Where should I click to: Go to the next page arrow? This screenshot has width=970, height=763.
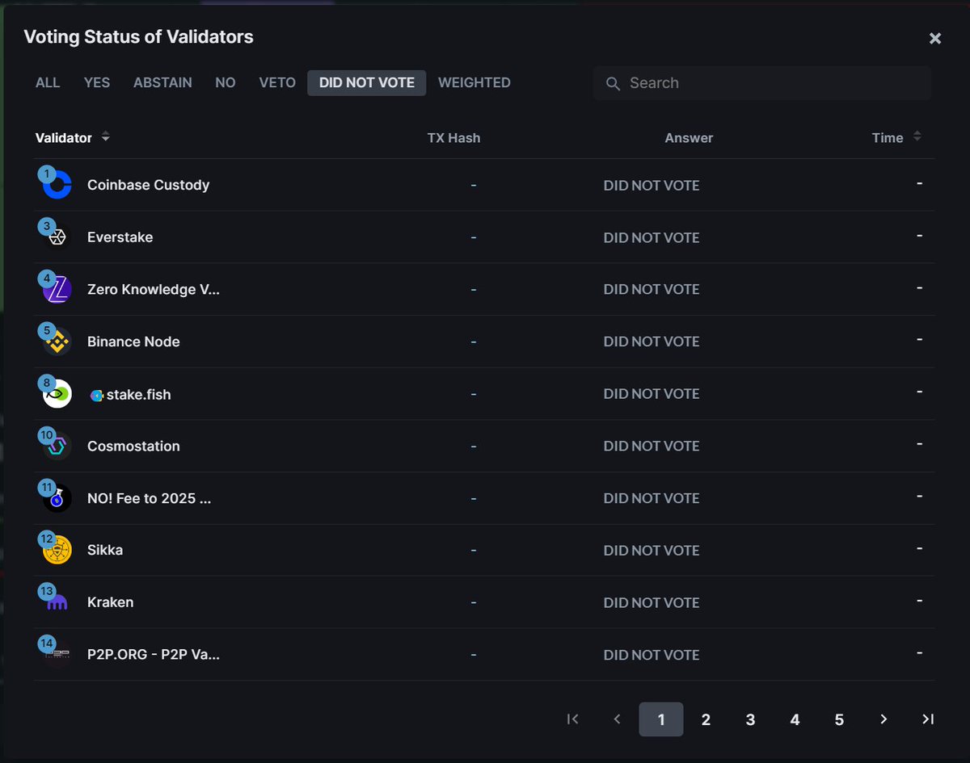pyautogui.click(x=884, y=719)
